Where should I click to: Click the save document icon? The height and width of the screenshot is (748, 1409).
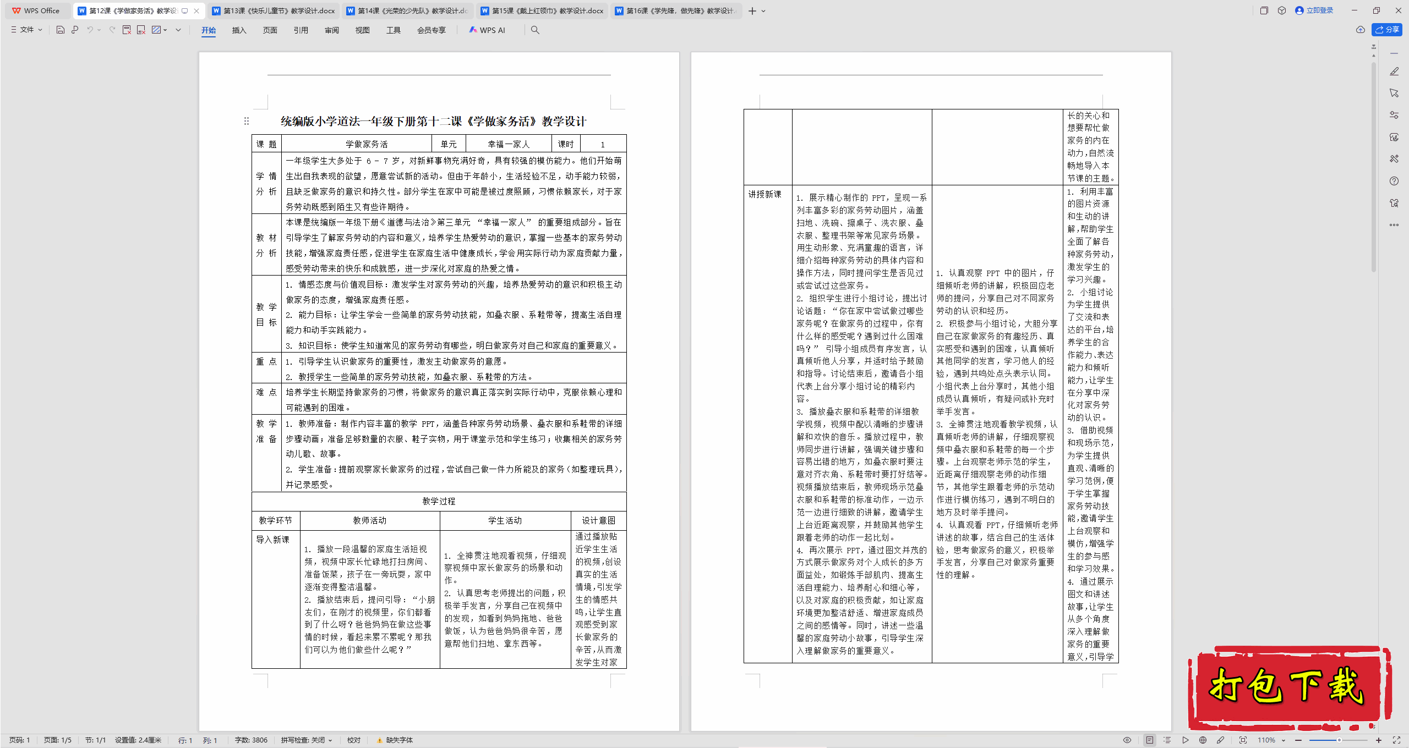(61, 30)
